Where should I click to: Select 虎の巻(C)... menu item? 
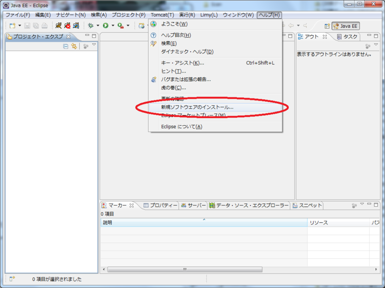215,88
